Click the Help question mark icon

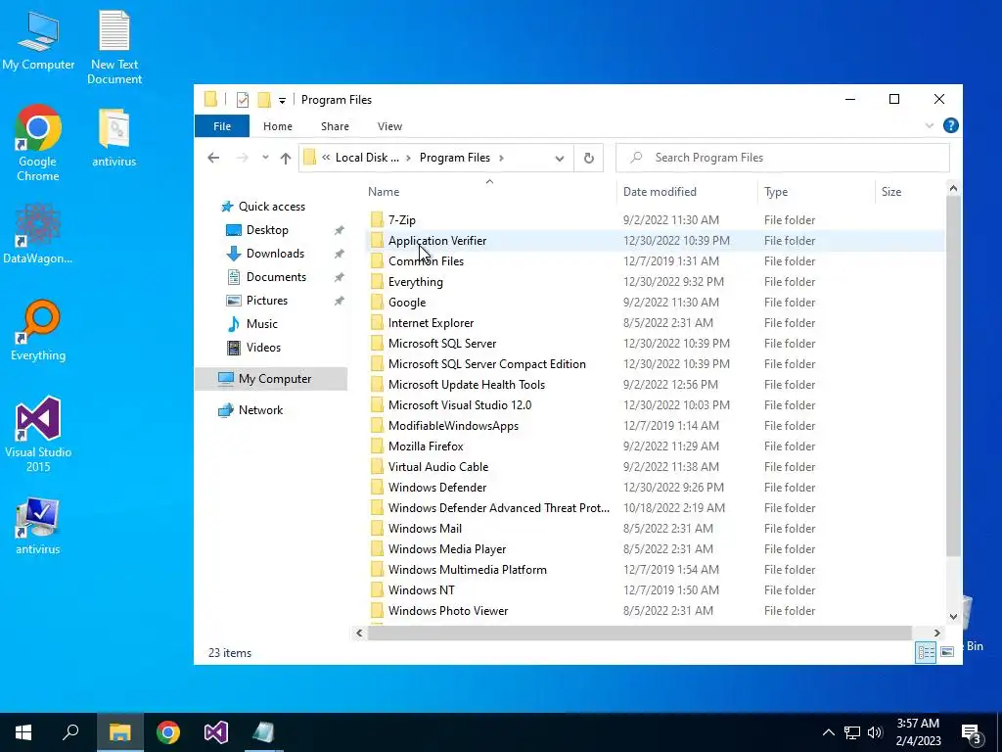pos(950,126)
